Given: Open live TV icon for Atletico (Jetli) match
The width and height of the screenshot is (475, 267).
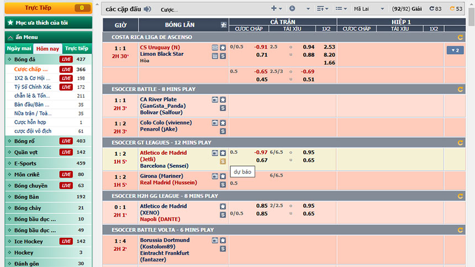Looking at the screenshot, I should tap(215, 153).
